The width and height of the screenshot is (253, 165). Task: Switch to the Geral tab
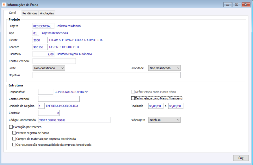pos(13,13)
